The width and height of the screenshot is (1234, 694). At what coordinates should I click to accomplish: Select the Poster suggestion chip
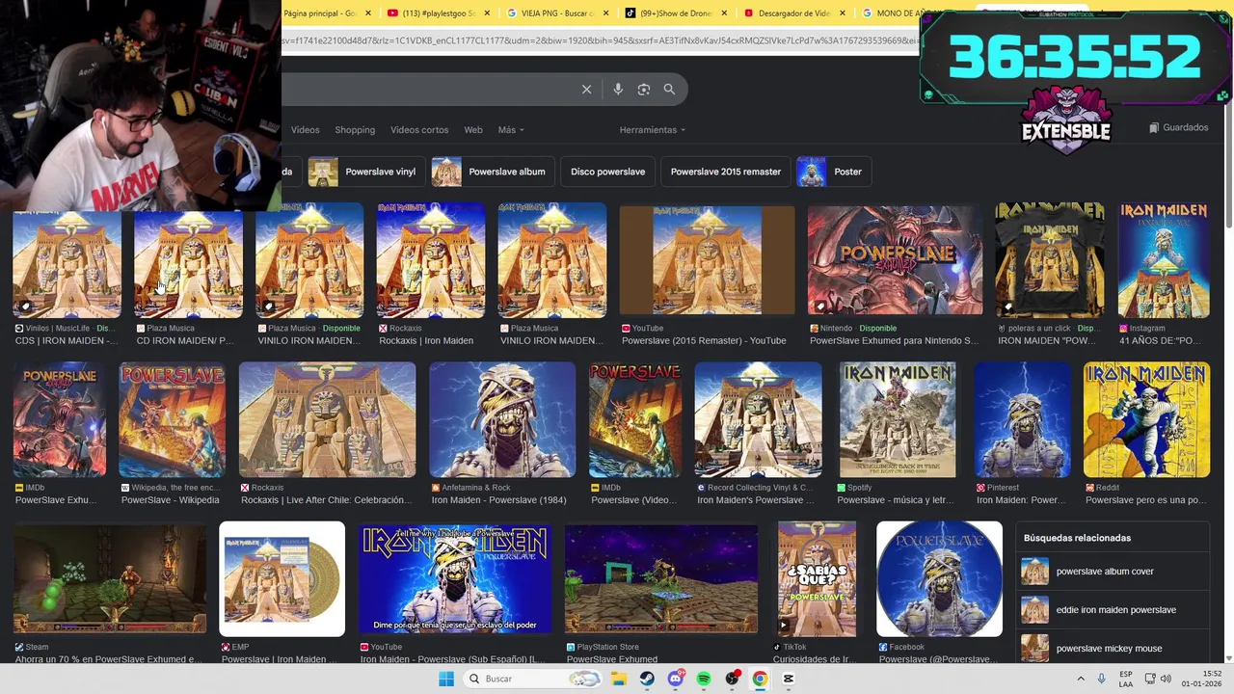pos(835,172)
